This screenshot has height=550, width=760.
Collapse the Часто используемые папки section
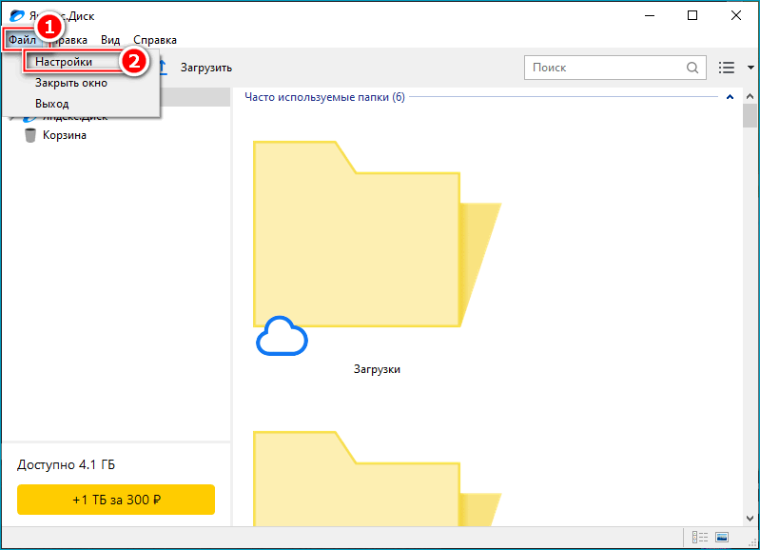tap(730, 97)
